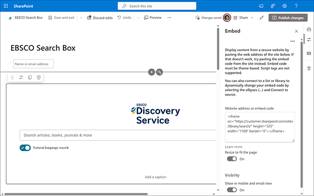Click Discard edits

click(100, 17)
